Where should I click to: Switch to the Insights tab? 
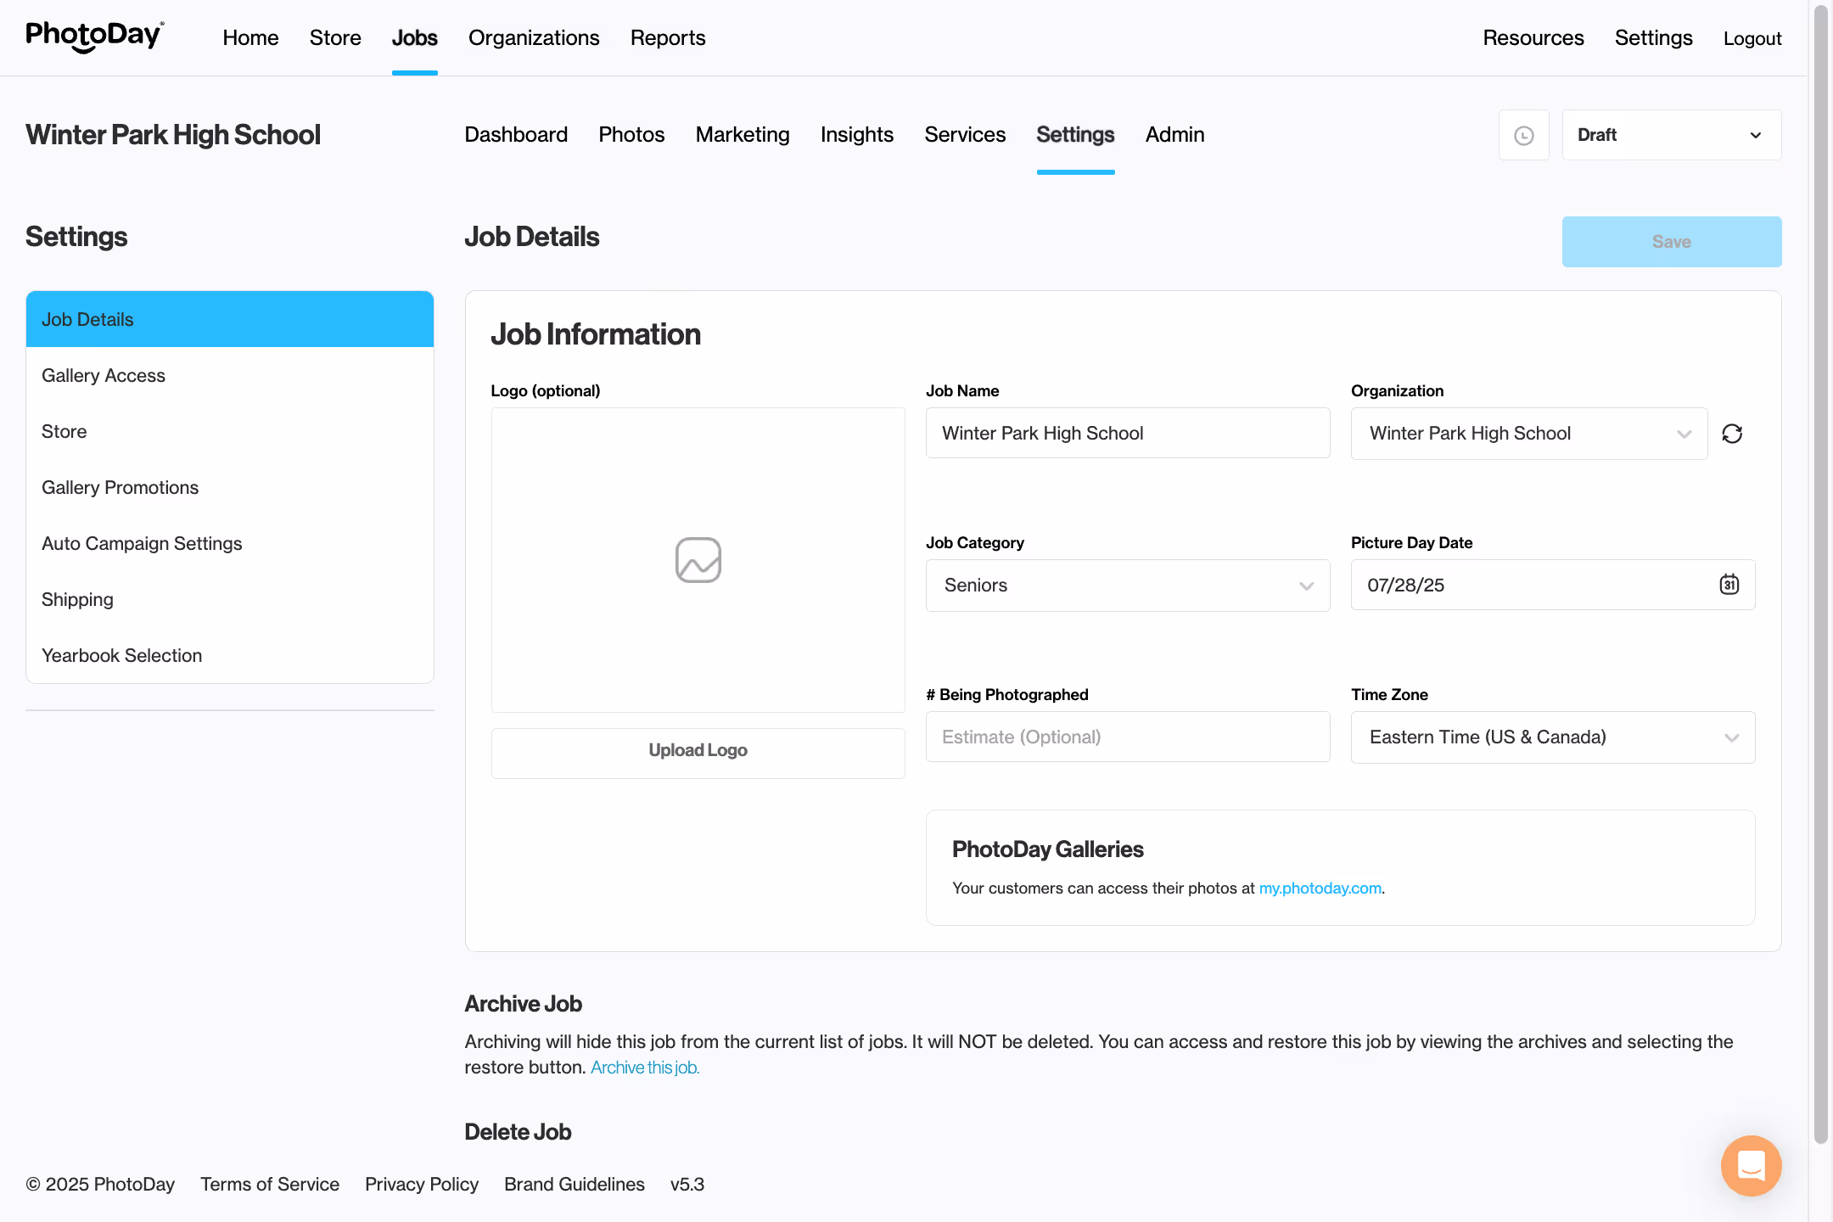[x=857, y=135]
